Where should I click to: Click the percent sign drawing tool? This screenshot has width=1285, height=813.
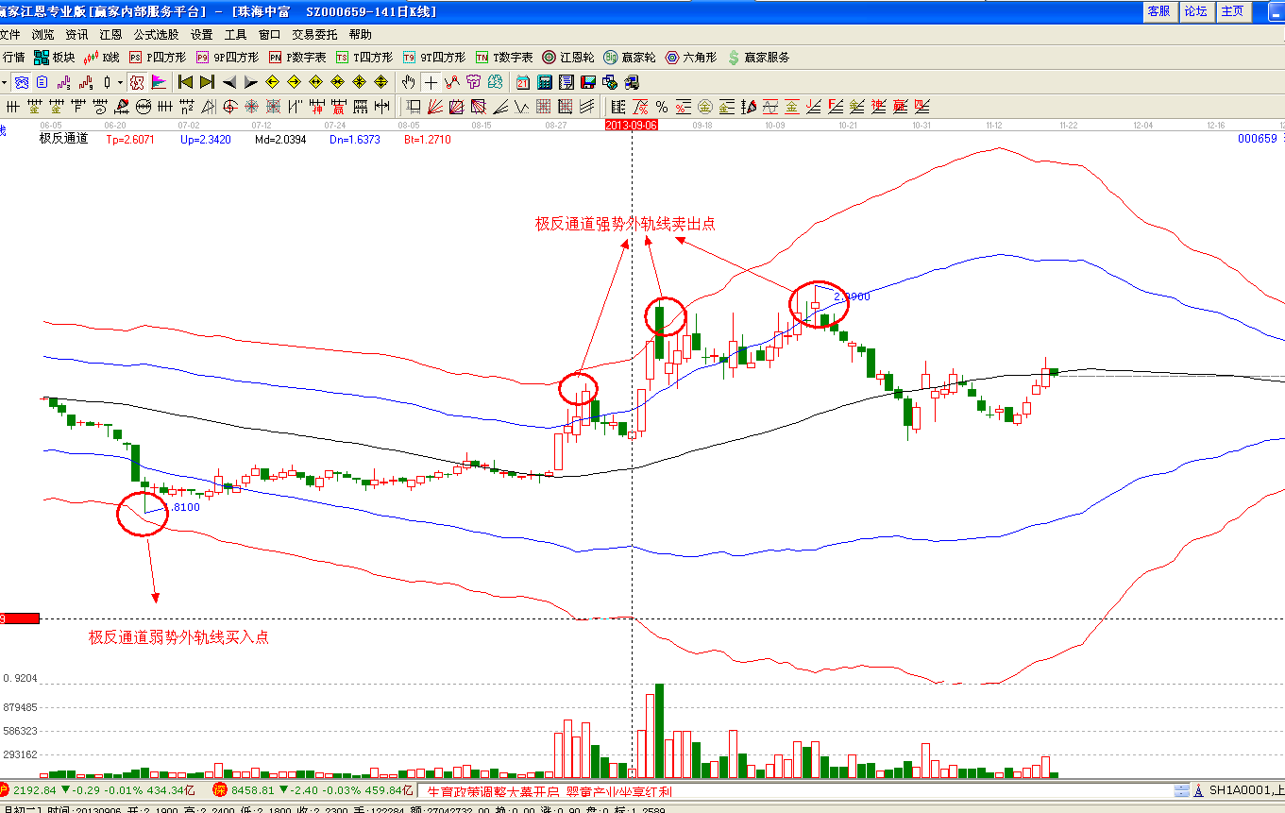pyautogui.click(x=662, y=106)
